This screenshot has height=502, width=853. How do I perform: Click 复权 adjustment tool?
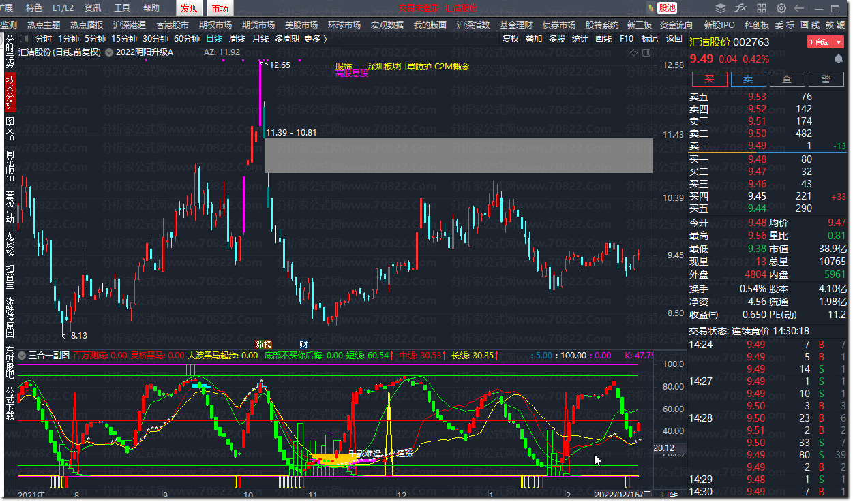(x=511, y=39)
